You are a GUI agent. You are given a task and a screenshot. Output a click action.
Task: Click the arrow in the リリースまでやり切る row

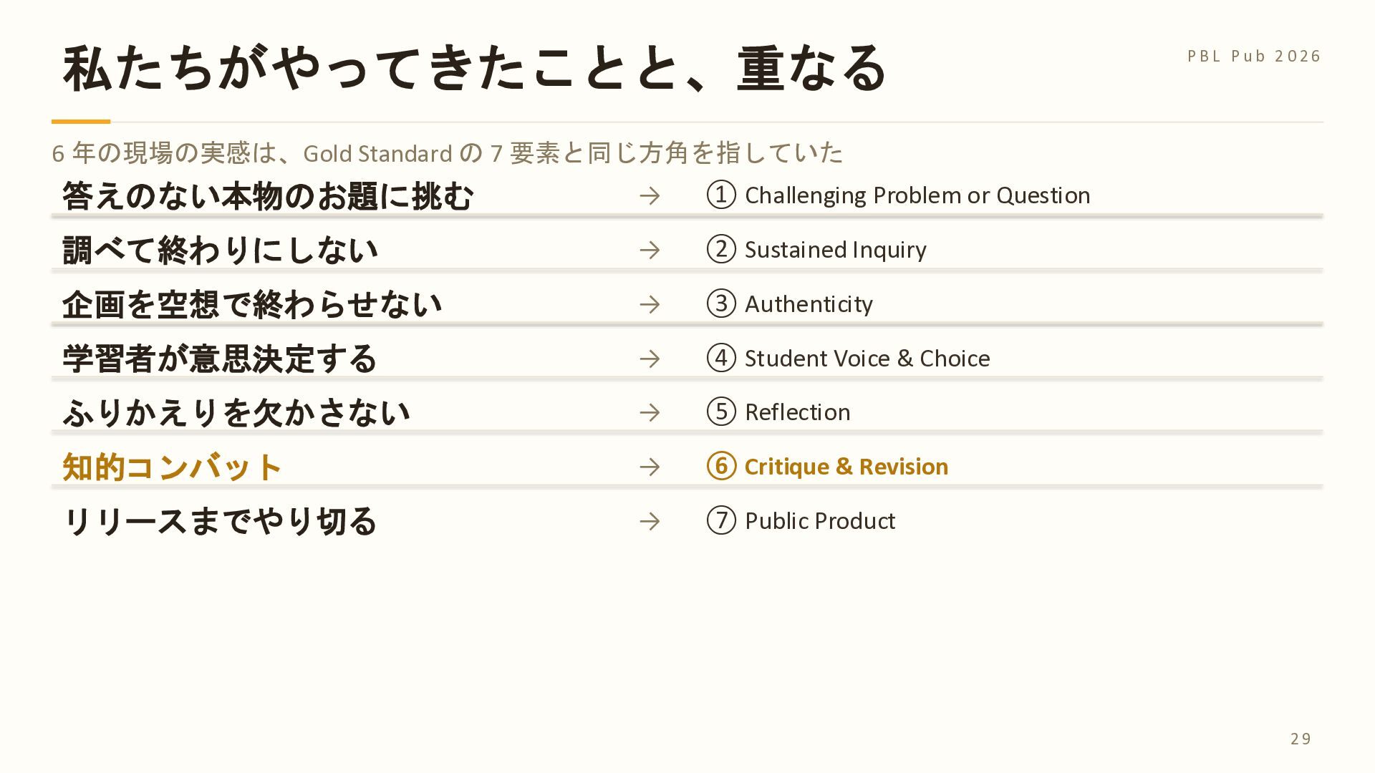click(x=650, y=521)
